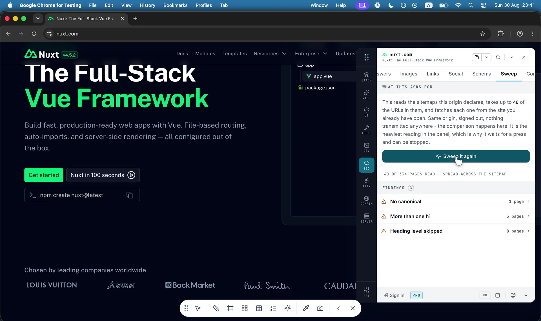
Task: Expand the footer chevron in the panel
Action: [526, 295]
